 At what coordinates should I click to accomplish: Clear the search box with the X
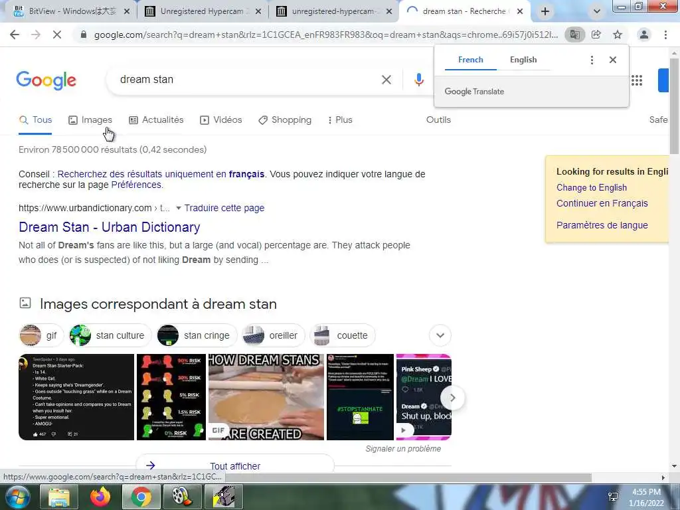386,80
